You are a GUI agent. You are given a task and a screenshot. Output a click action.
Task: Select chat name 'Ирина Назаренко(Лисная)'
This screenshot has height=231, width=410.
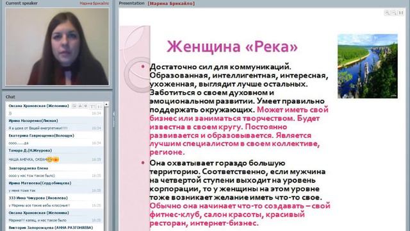[33, 121]
